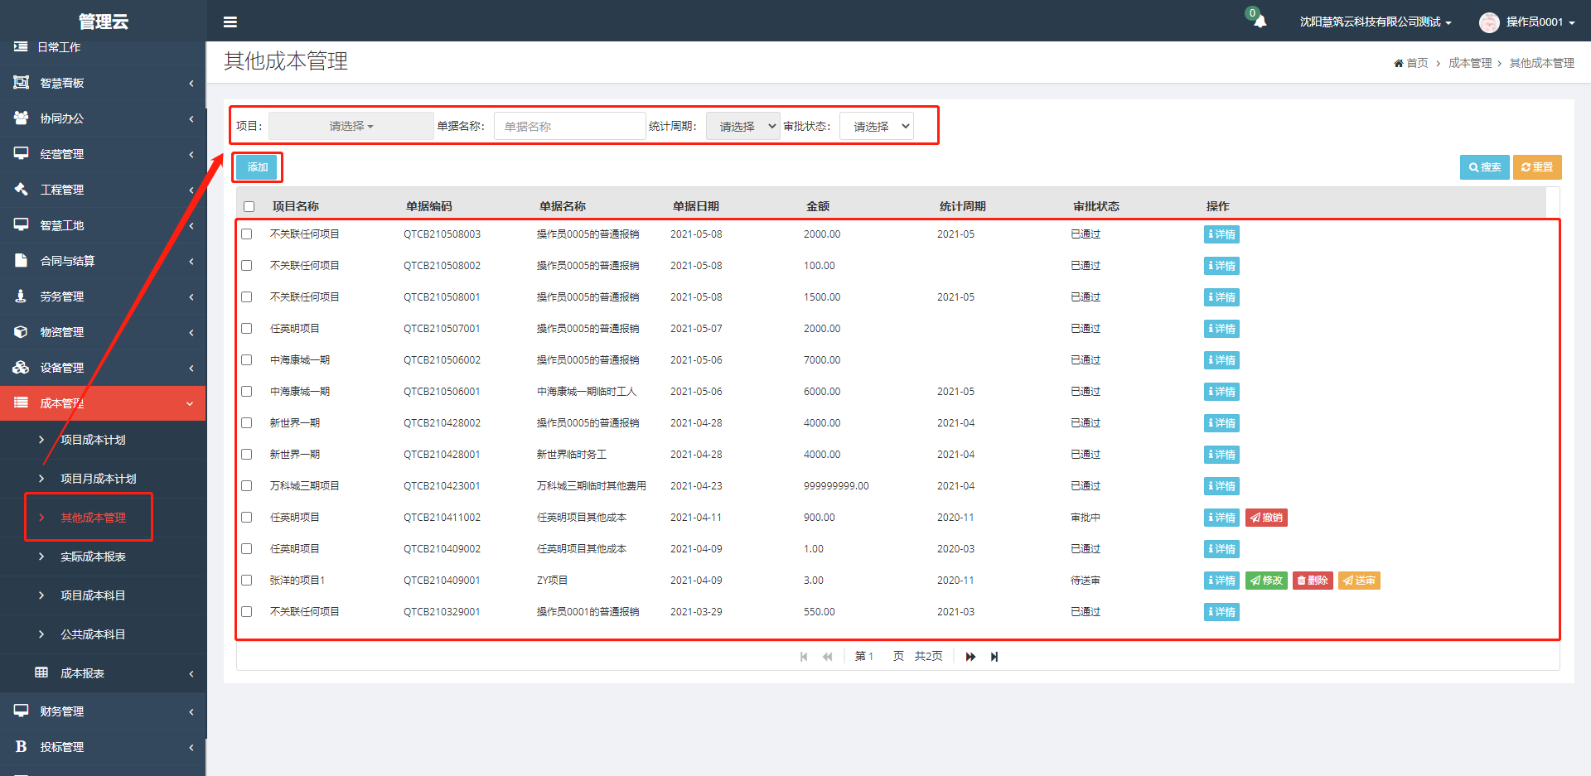This screenshot has height=776, width=1591.
Task: Check the row QTCB210508002 checkbox
Action: tap(247, 266)
